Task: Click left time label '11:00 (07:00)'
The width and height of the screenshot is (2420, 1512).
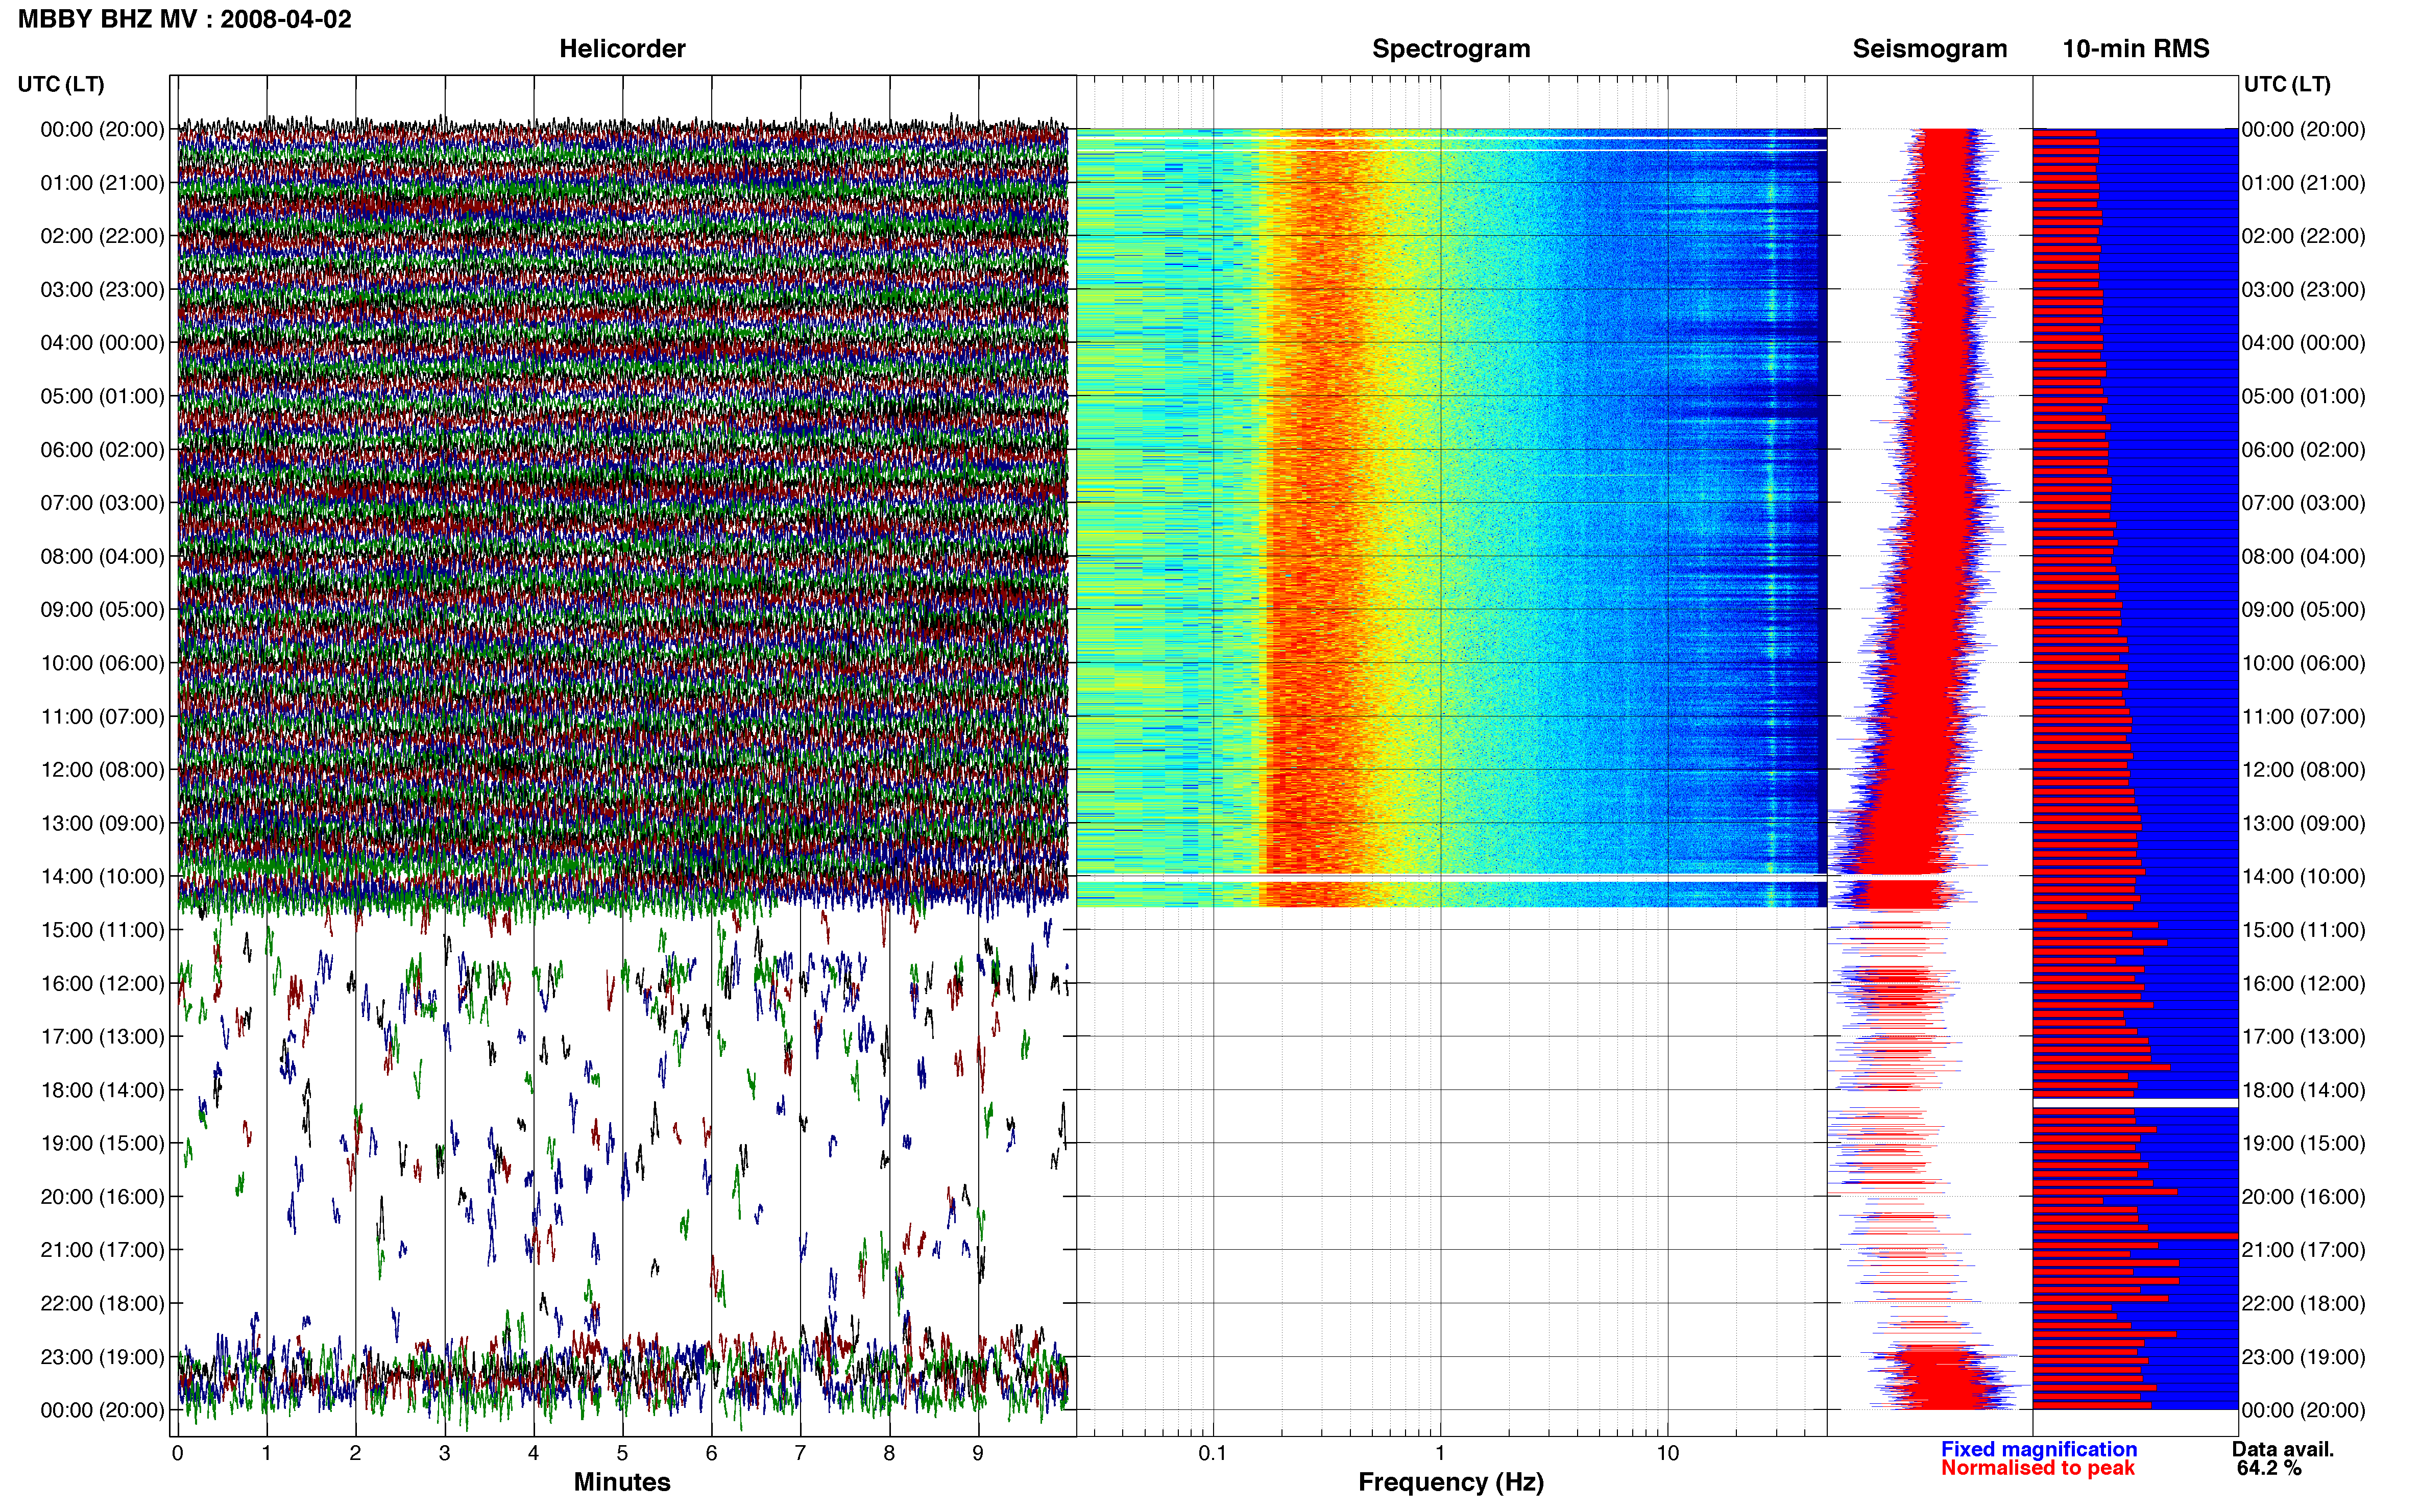Action: 102,717
